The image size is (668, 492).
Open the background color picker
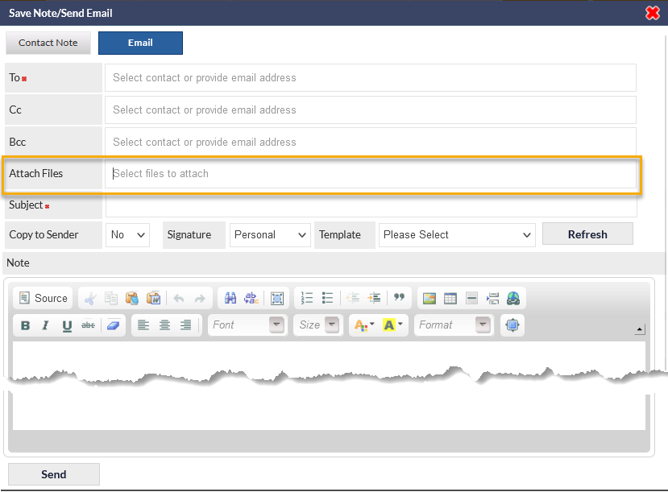click(392, 325)
